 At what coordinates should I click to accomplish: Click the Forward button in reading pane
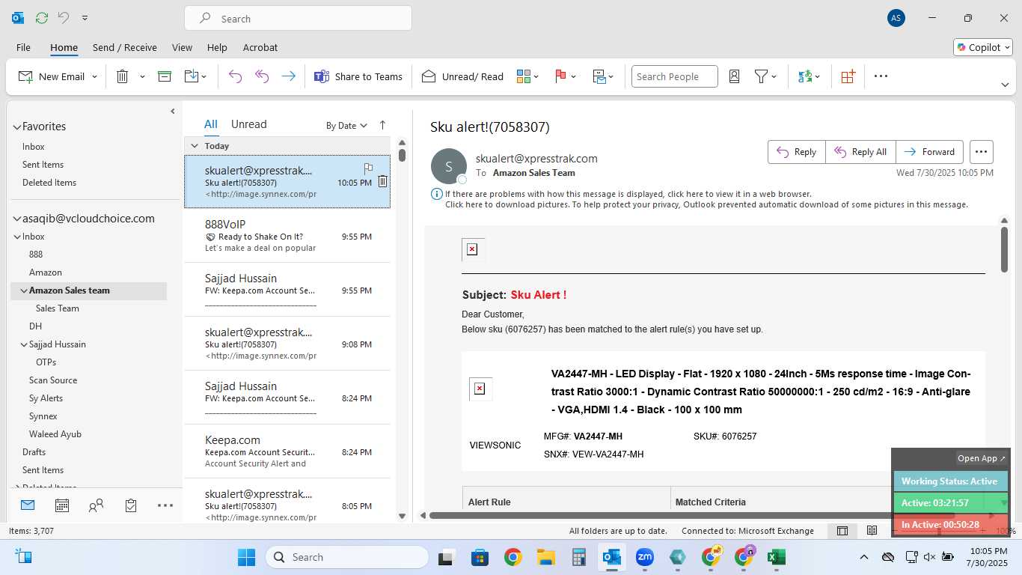click(929, 152)
